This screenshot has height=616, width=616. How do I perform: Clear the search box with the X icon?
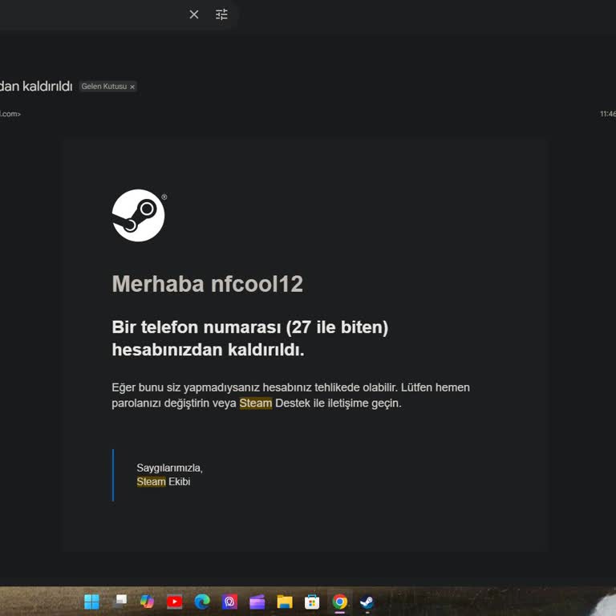[193, 14]
